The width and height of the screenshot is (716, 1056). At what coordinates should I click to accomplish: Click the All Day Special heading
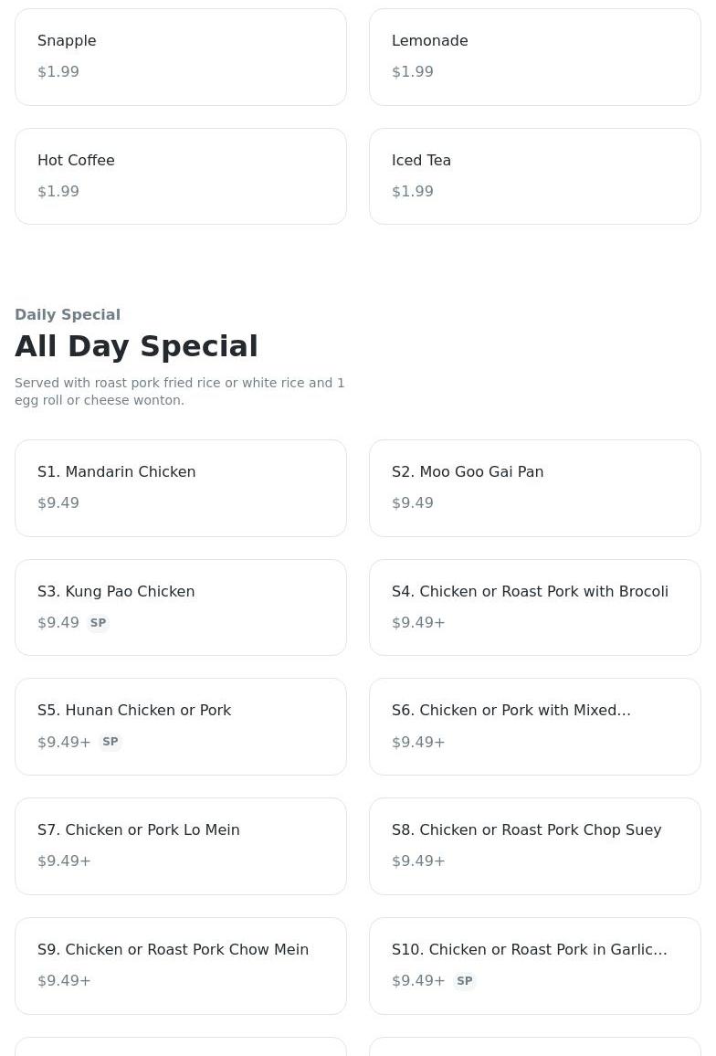136,346
